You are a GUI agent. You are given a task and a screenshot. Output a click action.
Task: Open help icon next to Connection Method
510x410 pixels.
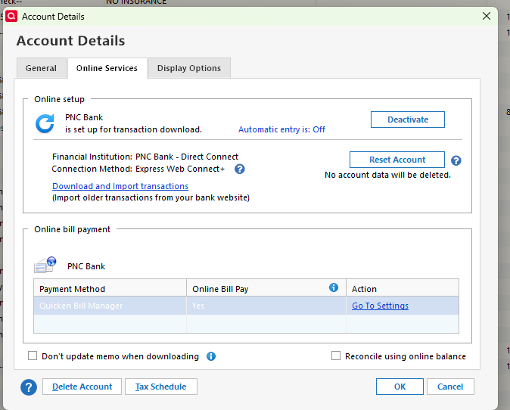pyautogui.click(x=240, y=169)
